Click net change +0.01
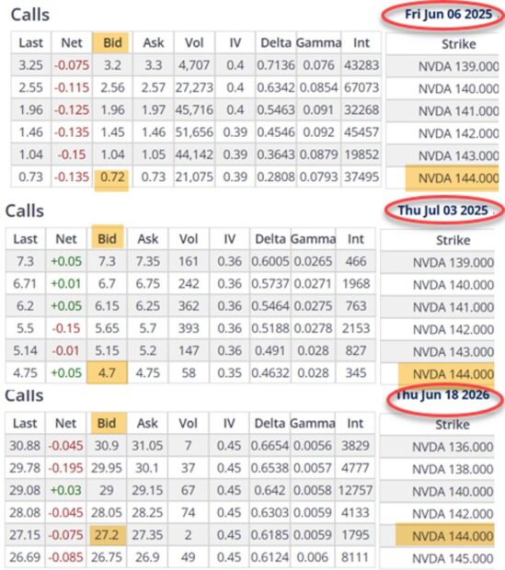Image resolution: width=505 pixels, height=570 pixels. pyautogui.click(x=66, y=283)
